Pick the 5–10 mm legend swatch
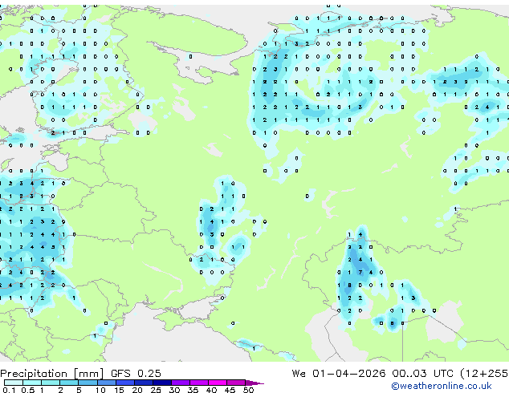Image resolution: width=509 pixels, height=393 pixels. 88,383
